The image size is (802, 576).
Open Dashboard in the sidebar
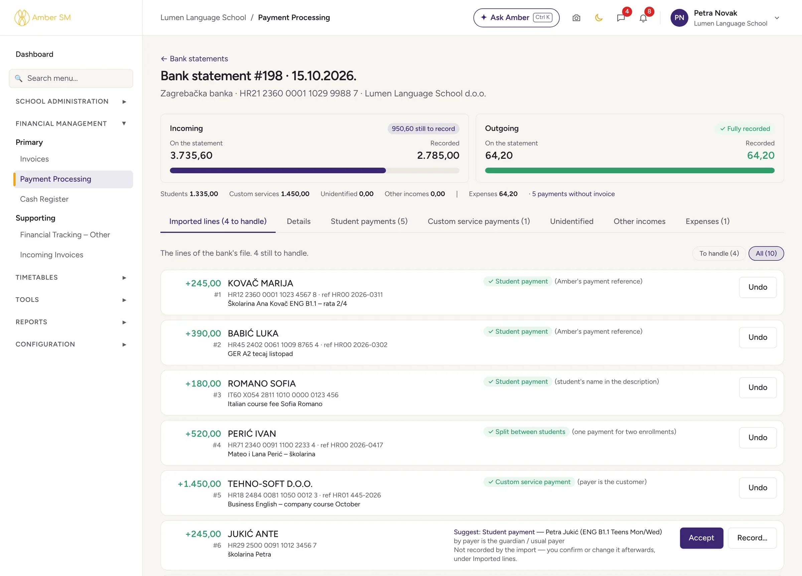pos(34,54)
